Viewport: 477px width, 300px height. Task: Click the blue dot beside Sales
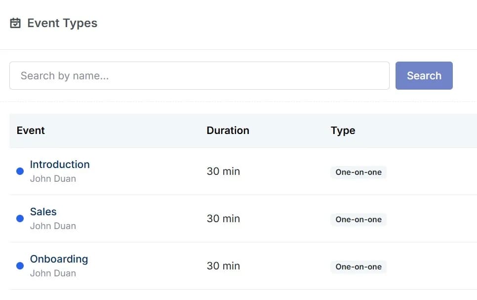[x=20, y=219]
